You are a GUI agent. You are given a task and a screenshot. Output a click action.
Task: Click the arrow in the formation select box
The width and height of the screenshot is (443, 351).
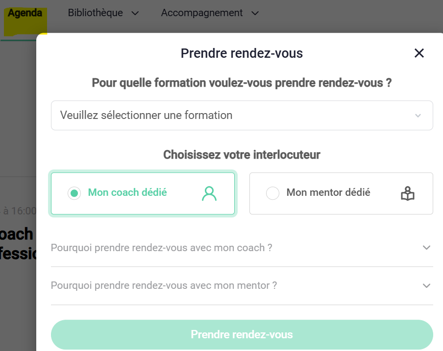[418, 116]
